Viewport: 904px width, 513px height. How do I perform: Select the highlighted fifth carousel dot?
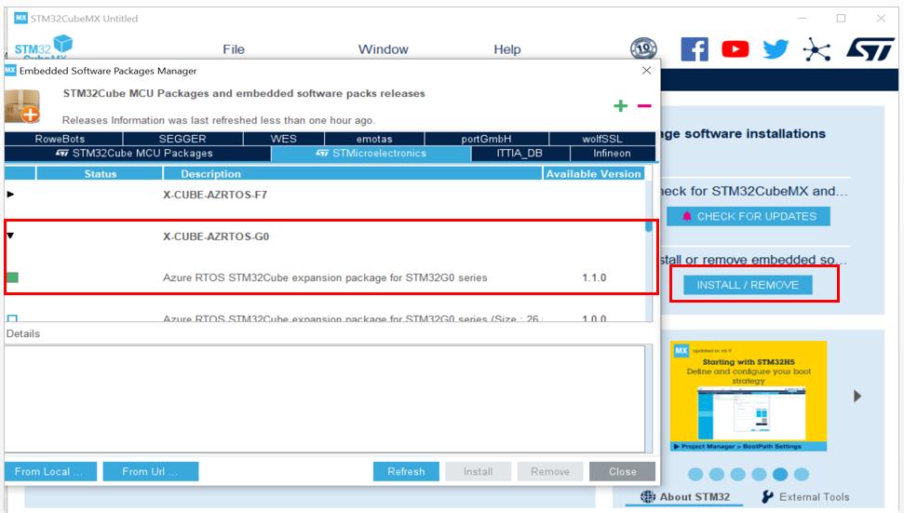coord(780,474)
